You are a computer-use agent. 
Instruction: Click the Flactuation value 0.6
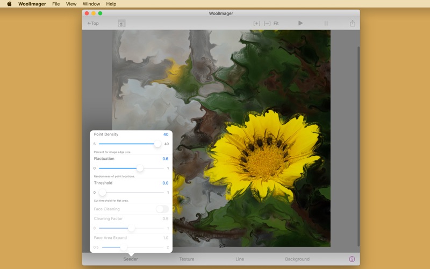pyautogui.click(x=166, y=159)
